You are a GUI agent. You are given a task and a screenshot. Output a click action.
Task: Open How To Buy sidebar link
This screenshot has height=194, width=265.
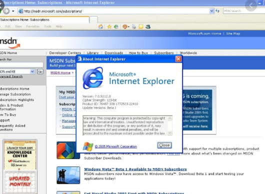[8, 114]
